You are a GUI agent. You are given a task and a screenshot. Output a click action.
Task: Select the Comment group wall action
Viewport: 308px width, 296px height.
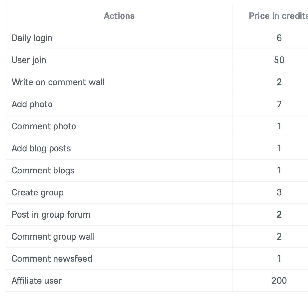click(53, 237)
